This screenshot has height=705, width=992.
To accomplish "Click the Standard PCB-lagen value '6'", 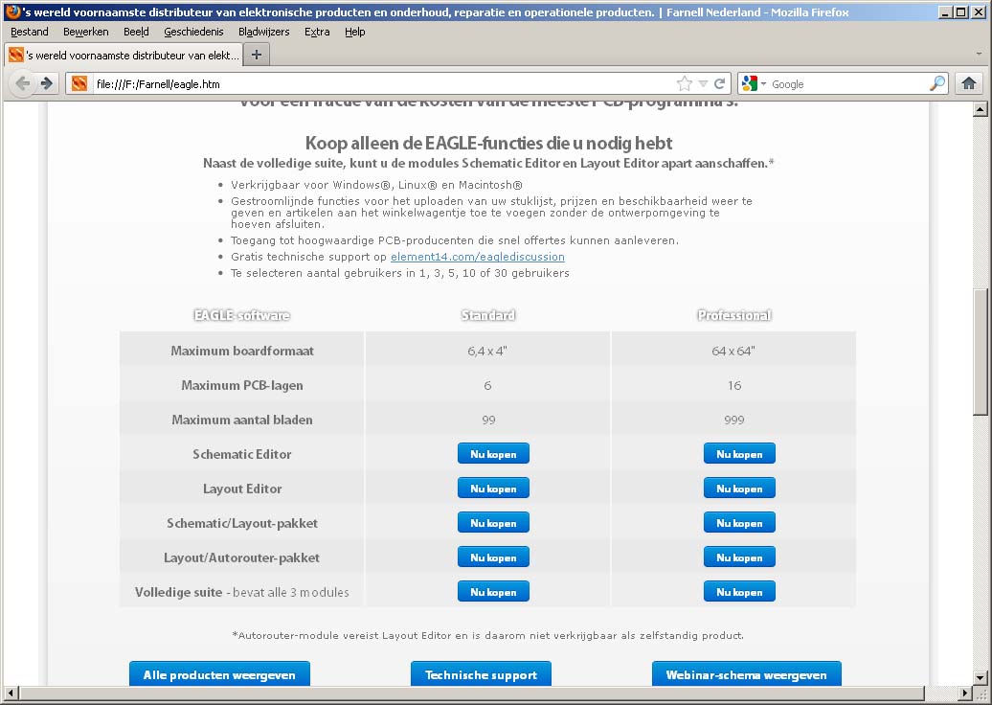I will pyautogui.click(x=487, y=385).
